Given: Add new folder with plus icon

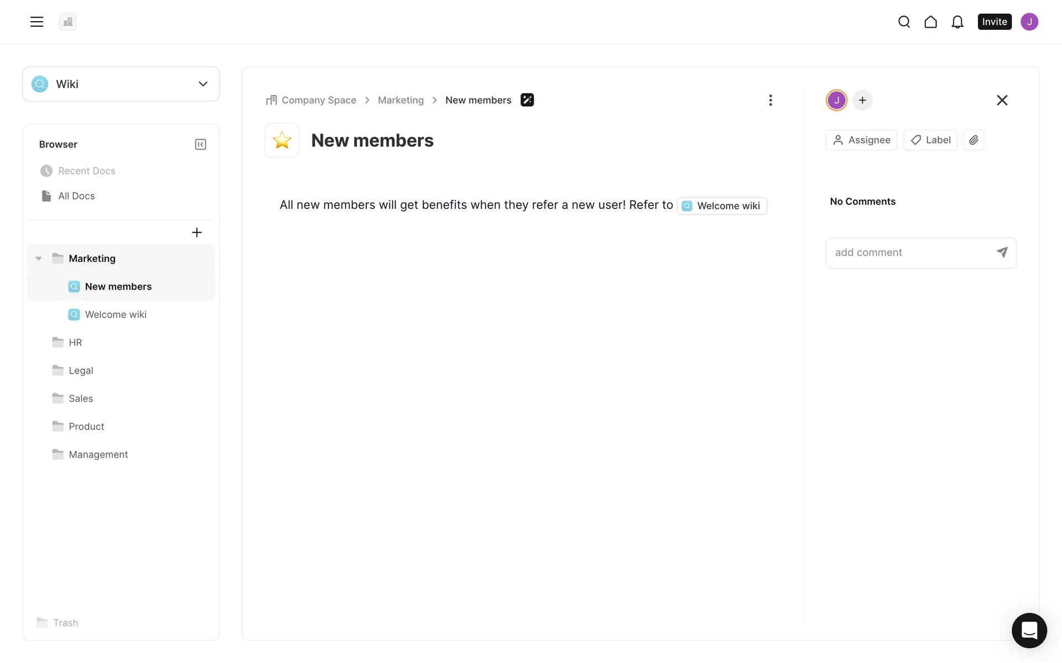Looking at the screenshot, I should pos(196,233).
